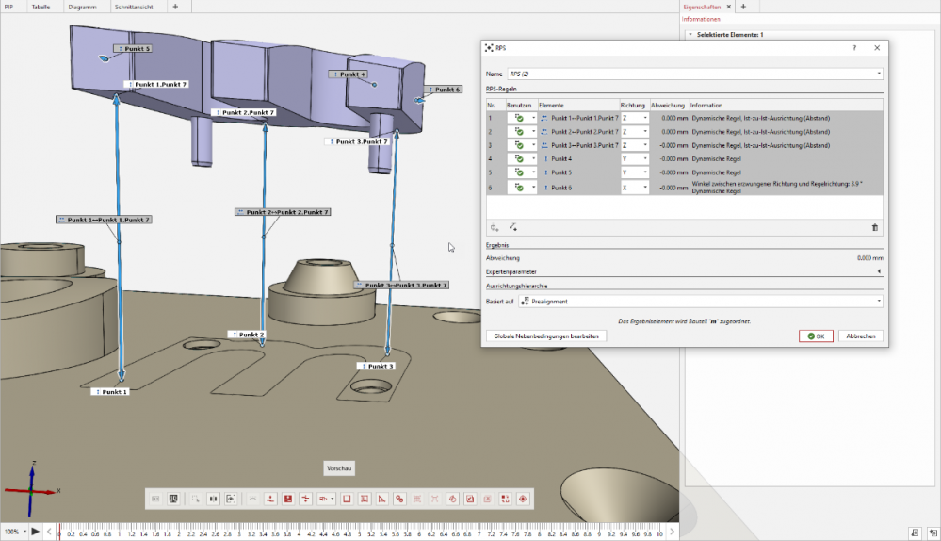Confirm the RPS dialog with OK
941x541 pixels.
(x=816, y=336)
